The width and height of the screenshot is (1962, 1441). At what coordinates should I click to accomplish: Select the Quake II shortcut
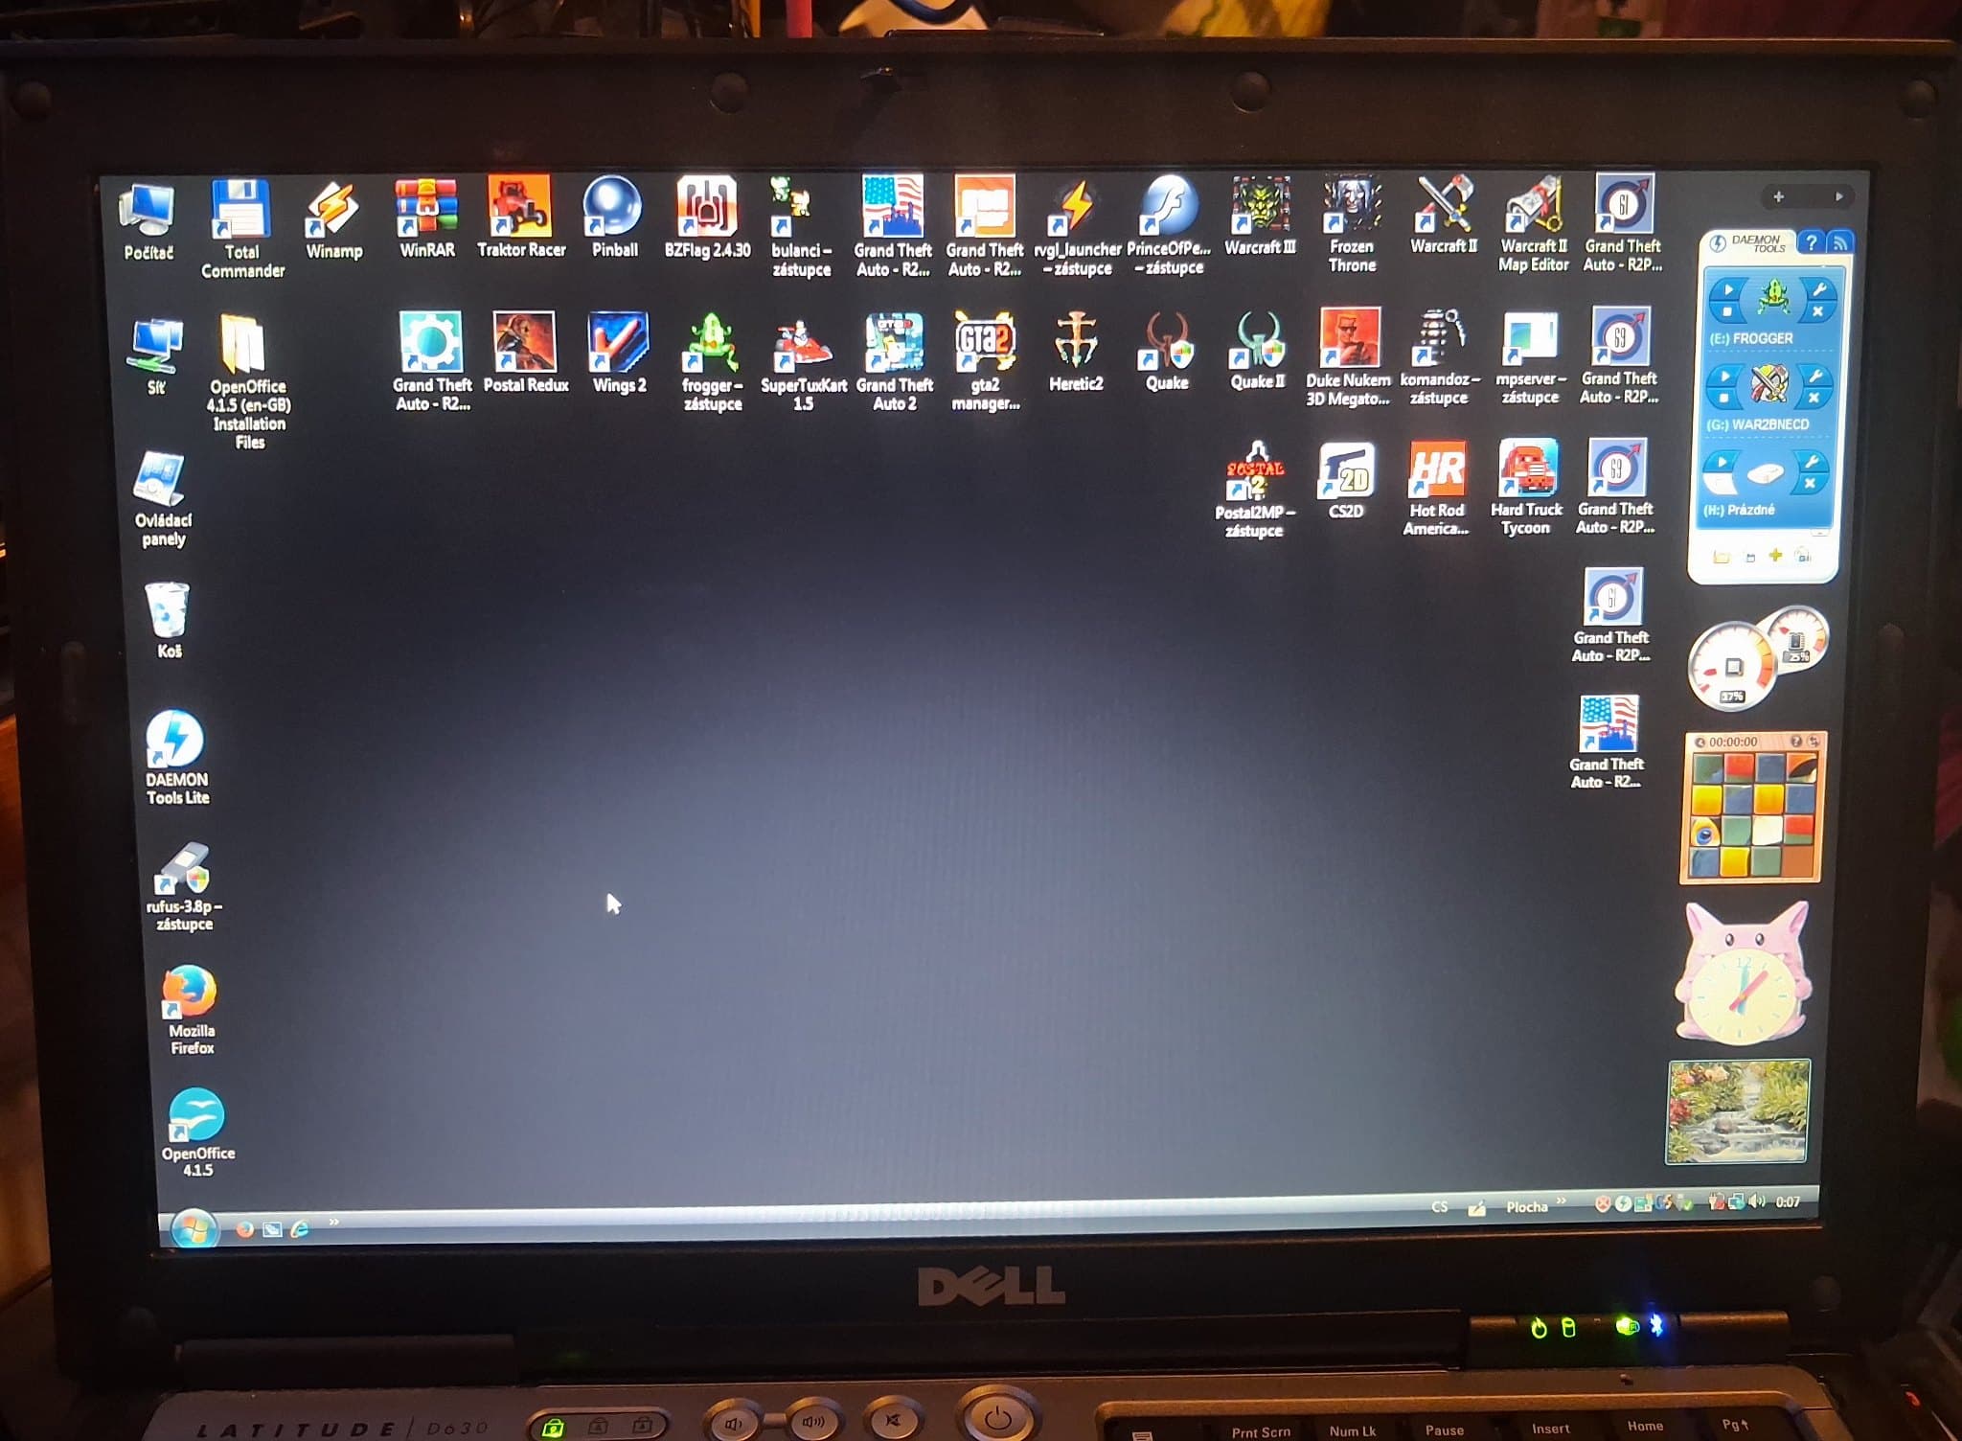[x=1258, y=350]
